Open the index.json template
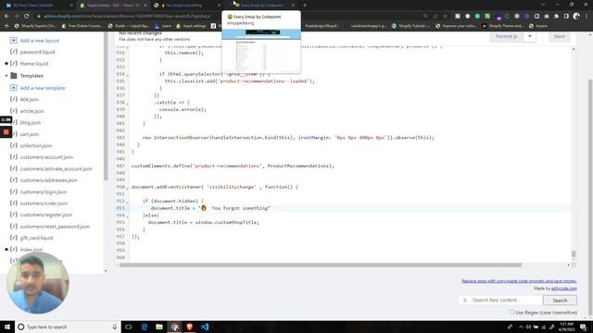This screenshot has width=593, height=333. pyautogui.click(x=31, y=250)
